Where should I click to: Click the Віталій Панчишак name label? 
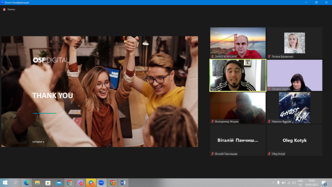[x=226, y=154]
